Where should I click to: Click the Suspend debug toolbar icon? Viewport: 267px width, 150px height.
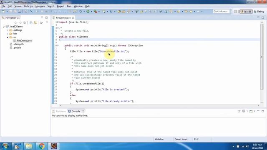(x=42, y=11)
